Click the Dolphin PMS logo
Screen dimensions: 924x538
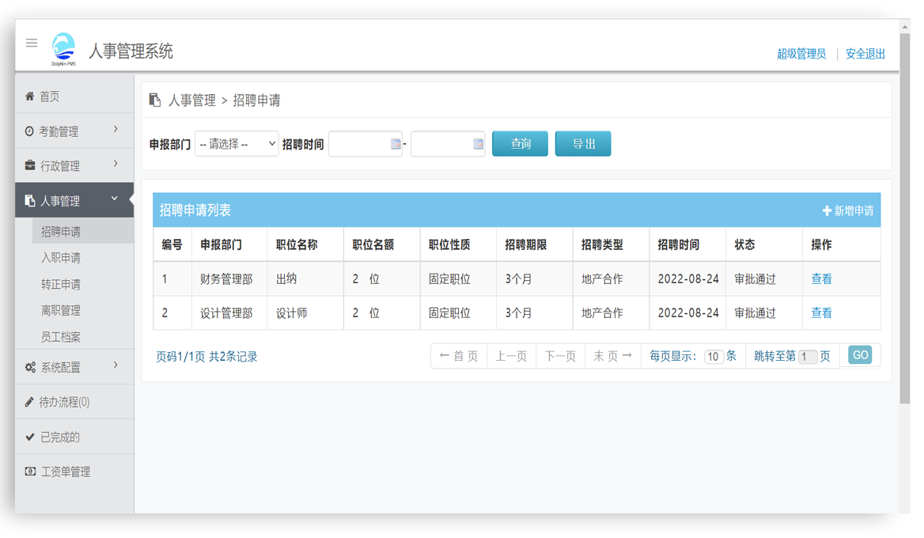tap(63, 46)
